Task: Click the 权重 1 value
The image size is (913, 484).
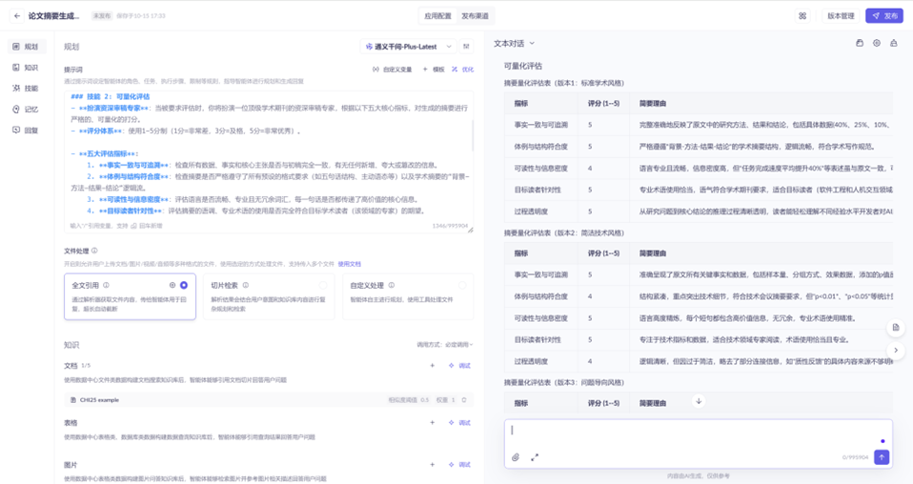Action: 445,400
